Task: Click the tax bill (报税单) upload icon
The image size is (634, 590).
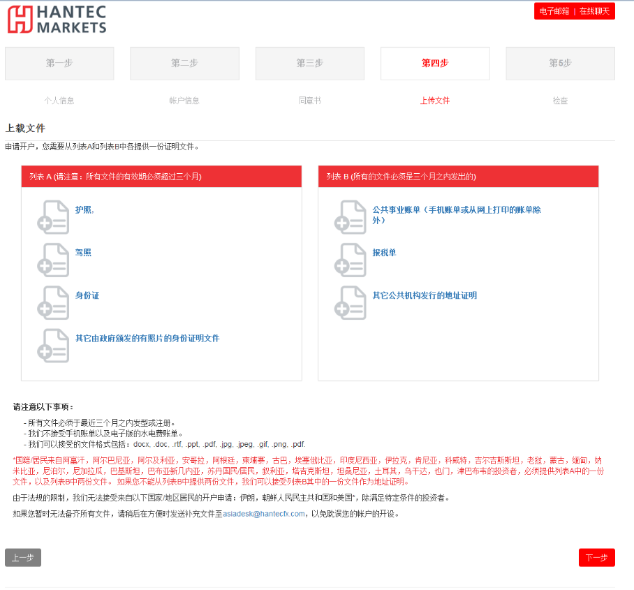Action: (350, 260)
